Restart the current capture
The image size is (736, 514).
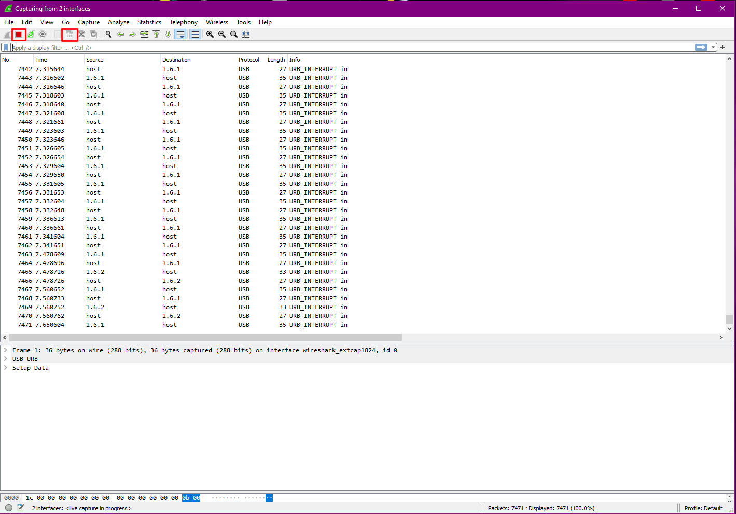(x=31, y=34)
